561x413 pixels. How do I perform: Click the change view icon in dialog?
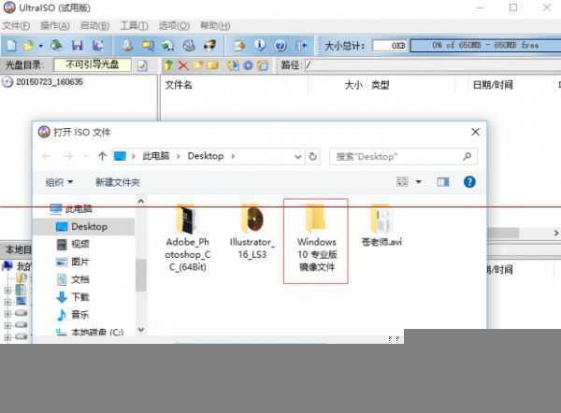click(x=402, y=182)
